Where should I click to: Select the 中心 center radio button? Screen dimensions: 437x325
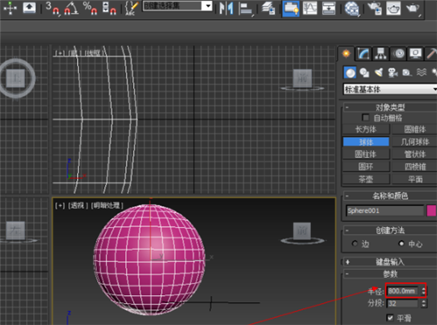pyautogui.click(x=401, y=243)
